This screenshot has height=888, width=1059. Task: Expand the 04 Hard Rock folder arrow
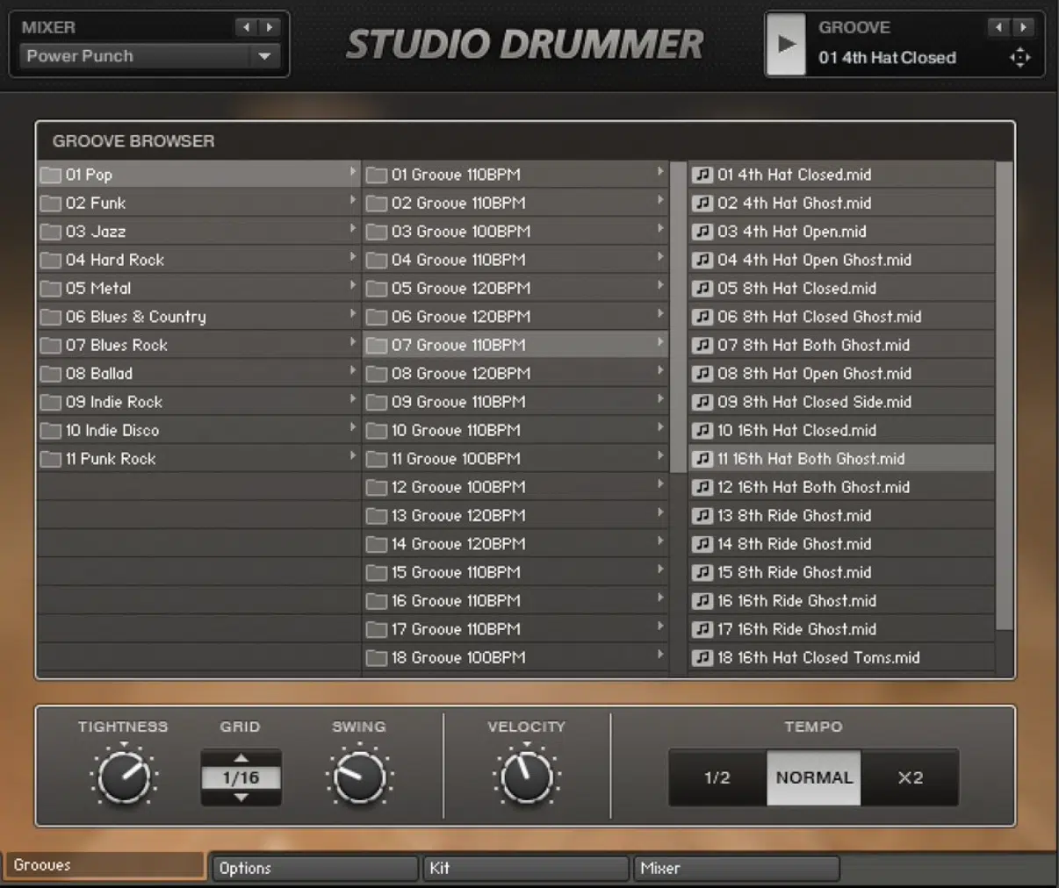[353, 257]
